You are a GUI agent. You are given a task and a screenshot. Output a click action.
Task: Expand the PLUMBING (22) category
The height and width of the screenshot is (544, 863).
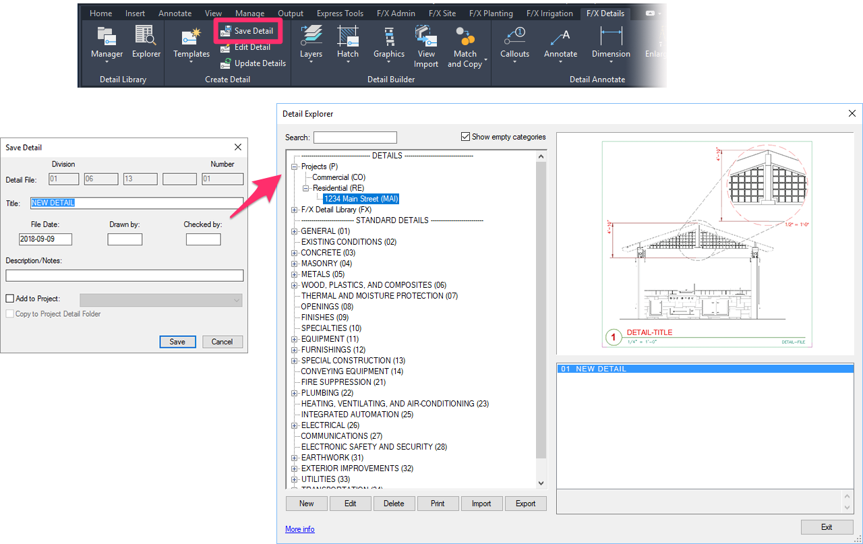click(x=294, y=393)
